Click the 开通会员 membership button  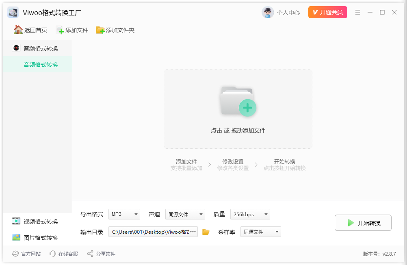click(327, 12)
